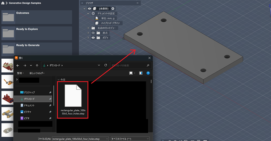Select the 名前の付いたビュー tree item
This screenshot has height=141, width=271.
pyautogui.click(x=106, y=28)
